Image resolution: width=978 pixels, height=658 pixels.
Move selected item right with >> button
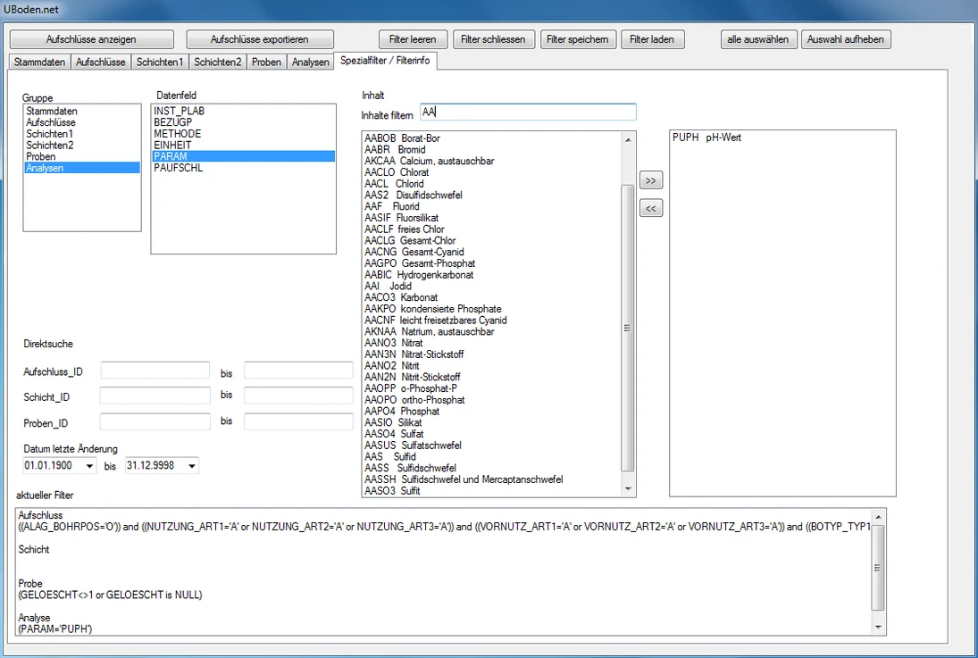coord(650,180)
